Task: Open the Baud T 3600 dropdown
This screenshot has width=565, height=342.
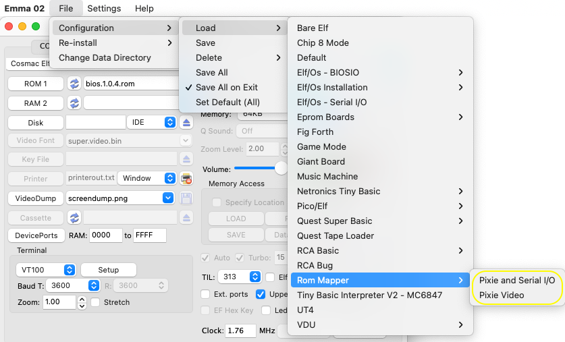Action: click(x=73, y=285)
